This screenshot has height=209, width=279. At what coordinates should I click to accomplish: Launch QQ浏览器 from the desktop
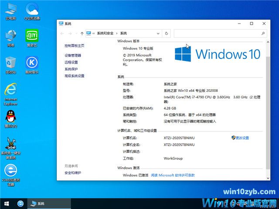[32, 11]
